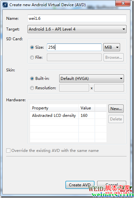Expand the Default (HVGA) skin dropdown
The height and width of the screenshot is (198, 134).
coord(92,79)
